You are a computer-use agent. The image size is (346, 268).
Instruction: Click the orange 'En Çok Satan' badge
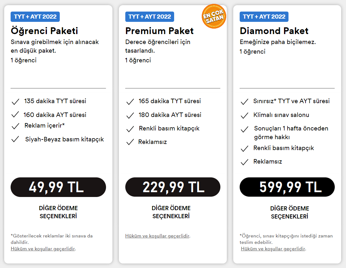coord(214,16)
